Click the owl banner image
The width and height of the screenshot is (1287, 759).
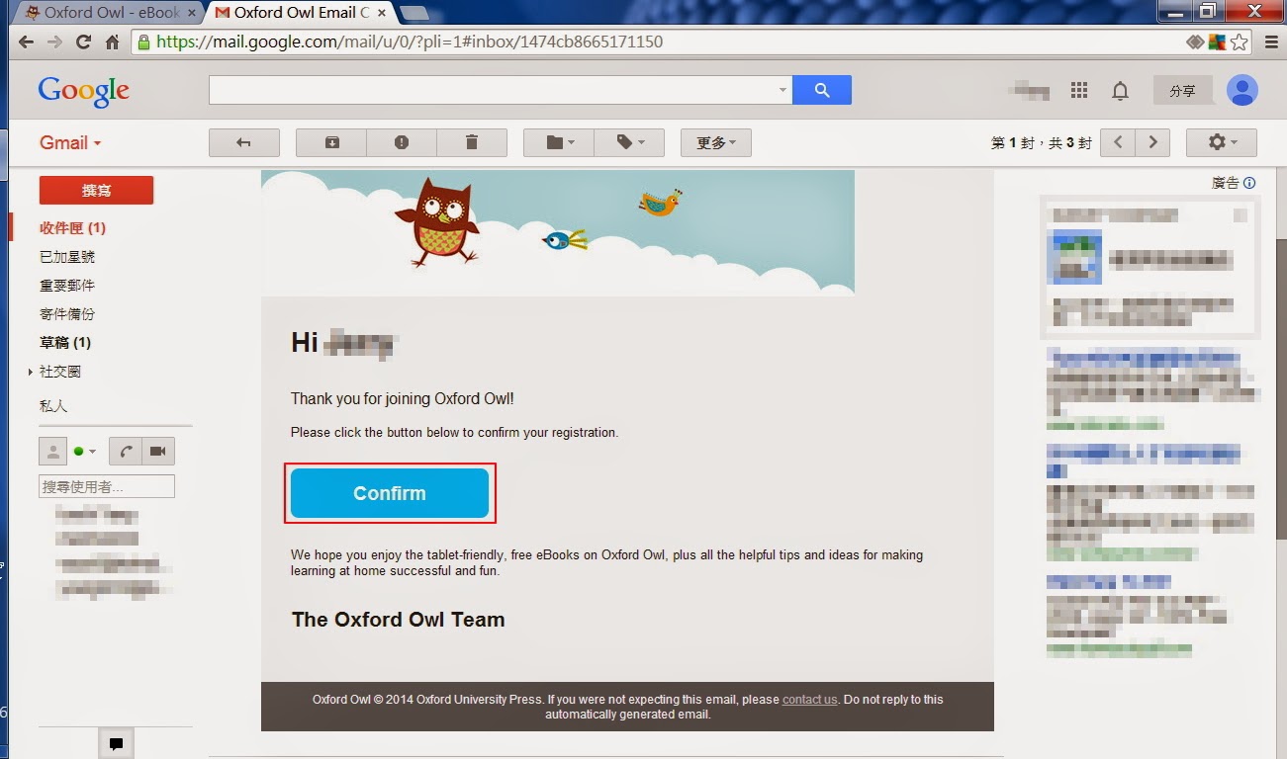tap(558, 232)
